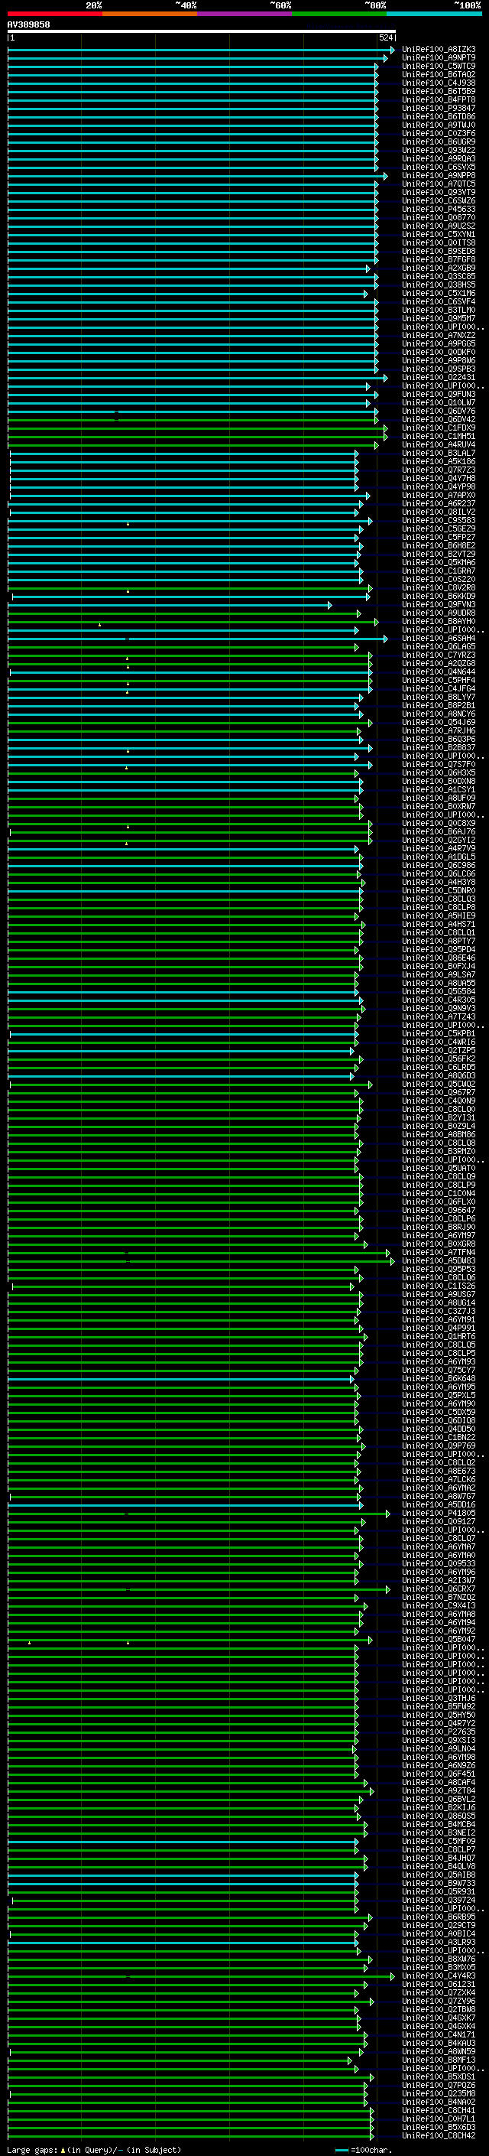Click hit label UniRef100_A4RUV4
Image resolution: width=489 pixels, height=2156 pixels.
(439, 444)
